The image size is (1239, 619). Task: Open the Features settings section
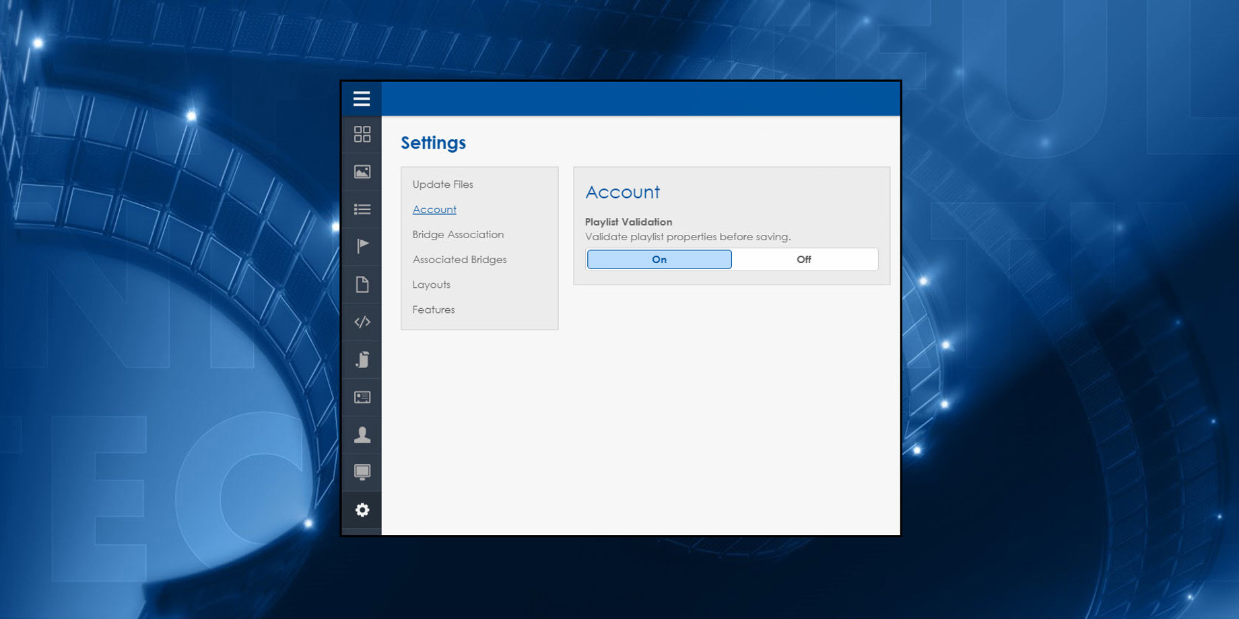[433, 309]
